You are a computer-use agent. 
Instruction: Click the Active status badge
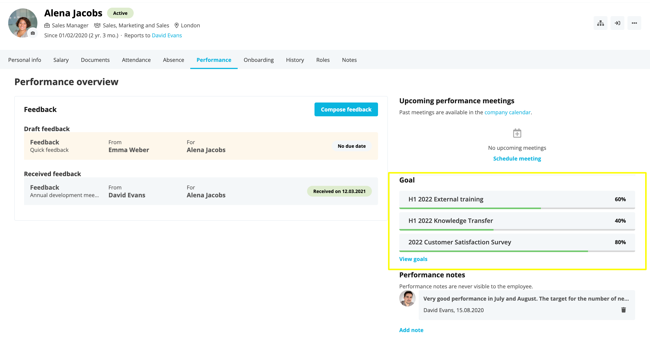[120, 13]
